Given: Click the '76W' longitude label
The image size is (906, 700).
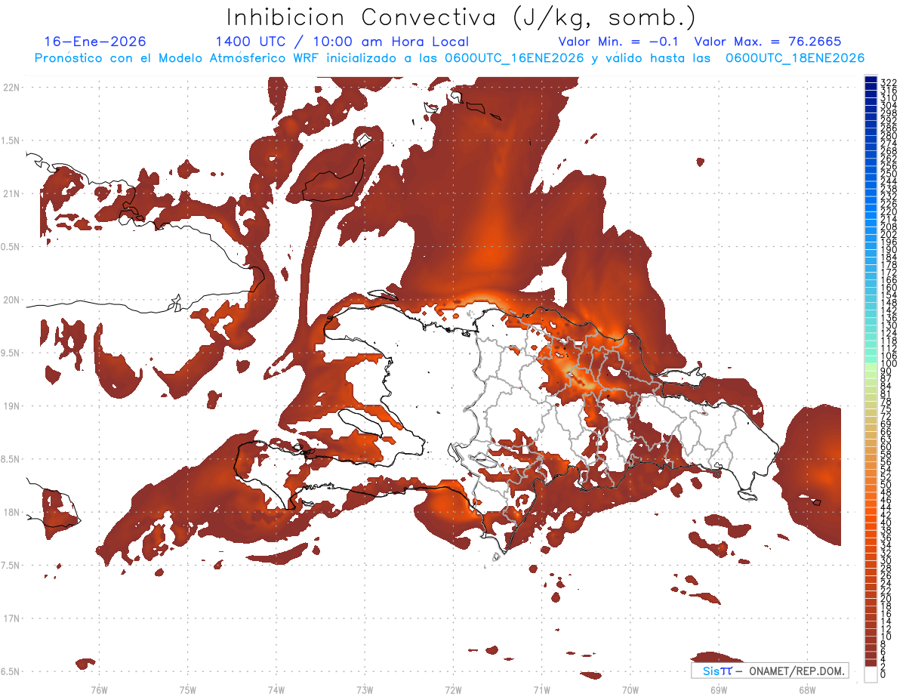Looking at the screenshot, I should coord(99,689).
